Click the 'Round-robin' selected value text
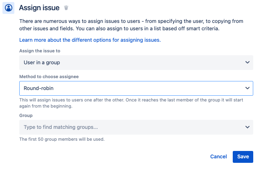Screen dimensions: 277x171 click(39, 88)
